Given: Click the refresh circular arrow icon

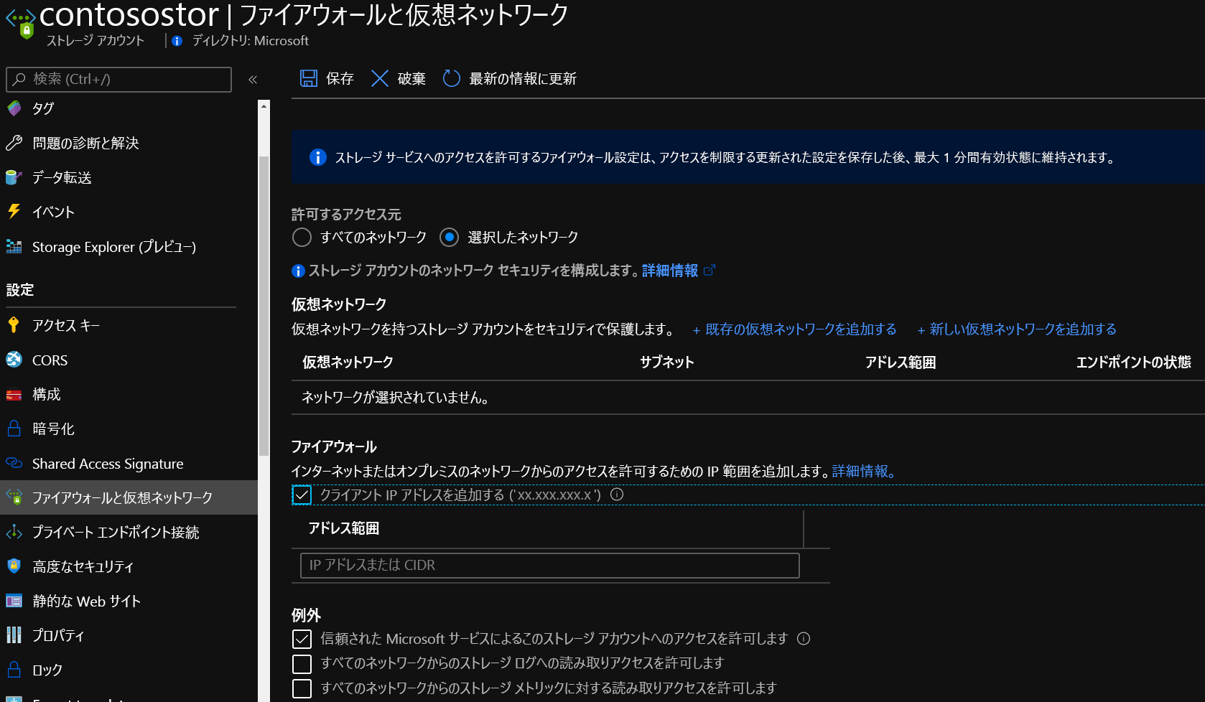Looking at the screenshot, I should click(x=451, y=78).
